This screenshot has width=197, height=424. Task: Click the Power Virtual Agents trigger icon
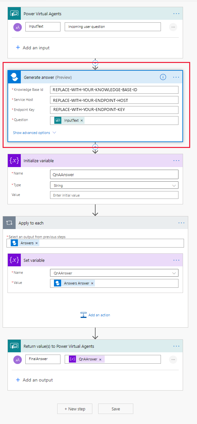pos(14,14)
